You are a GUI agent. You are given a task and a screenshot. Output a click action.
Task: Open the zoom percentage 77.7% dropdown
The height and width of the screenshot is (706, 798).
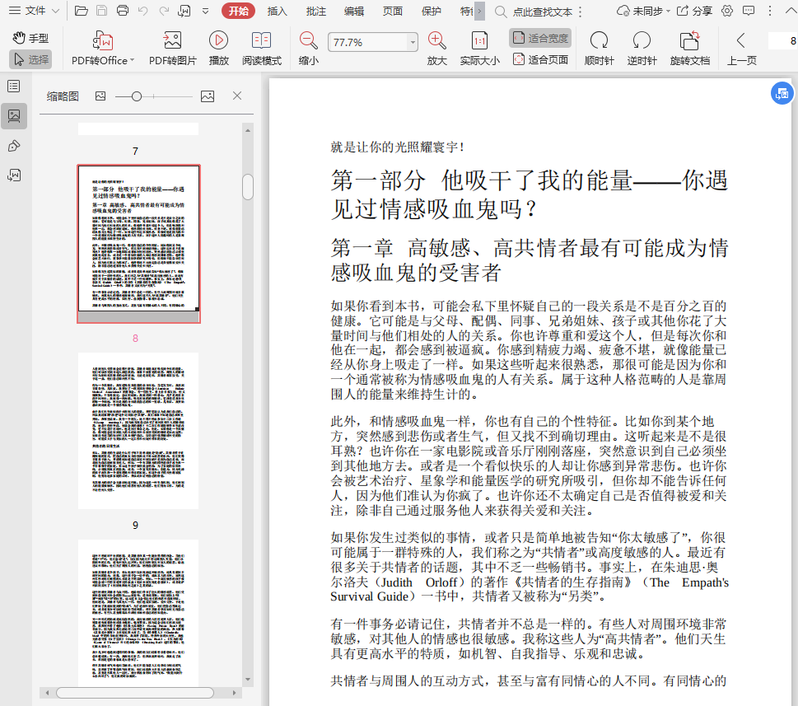pyautogui.click(x=413, y=42)
